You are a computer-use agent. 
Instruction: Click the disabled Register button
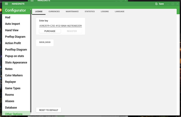pyautogui.click(x=72, y=31)
